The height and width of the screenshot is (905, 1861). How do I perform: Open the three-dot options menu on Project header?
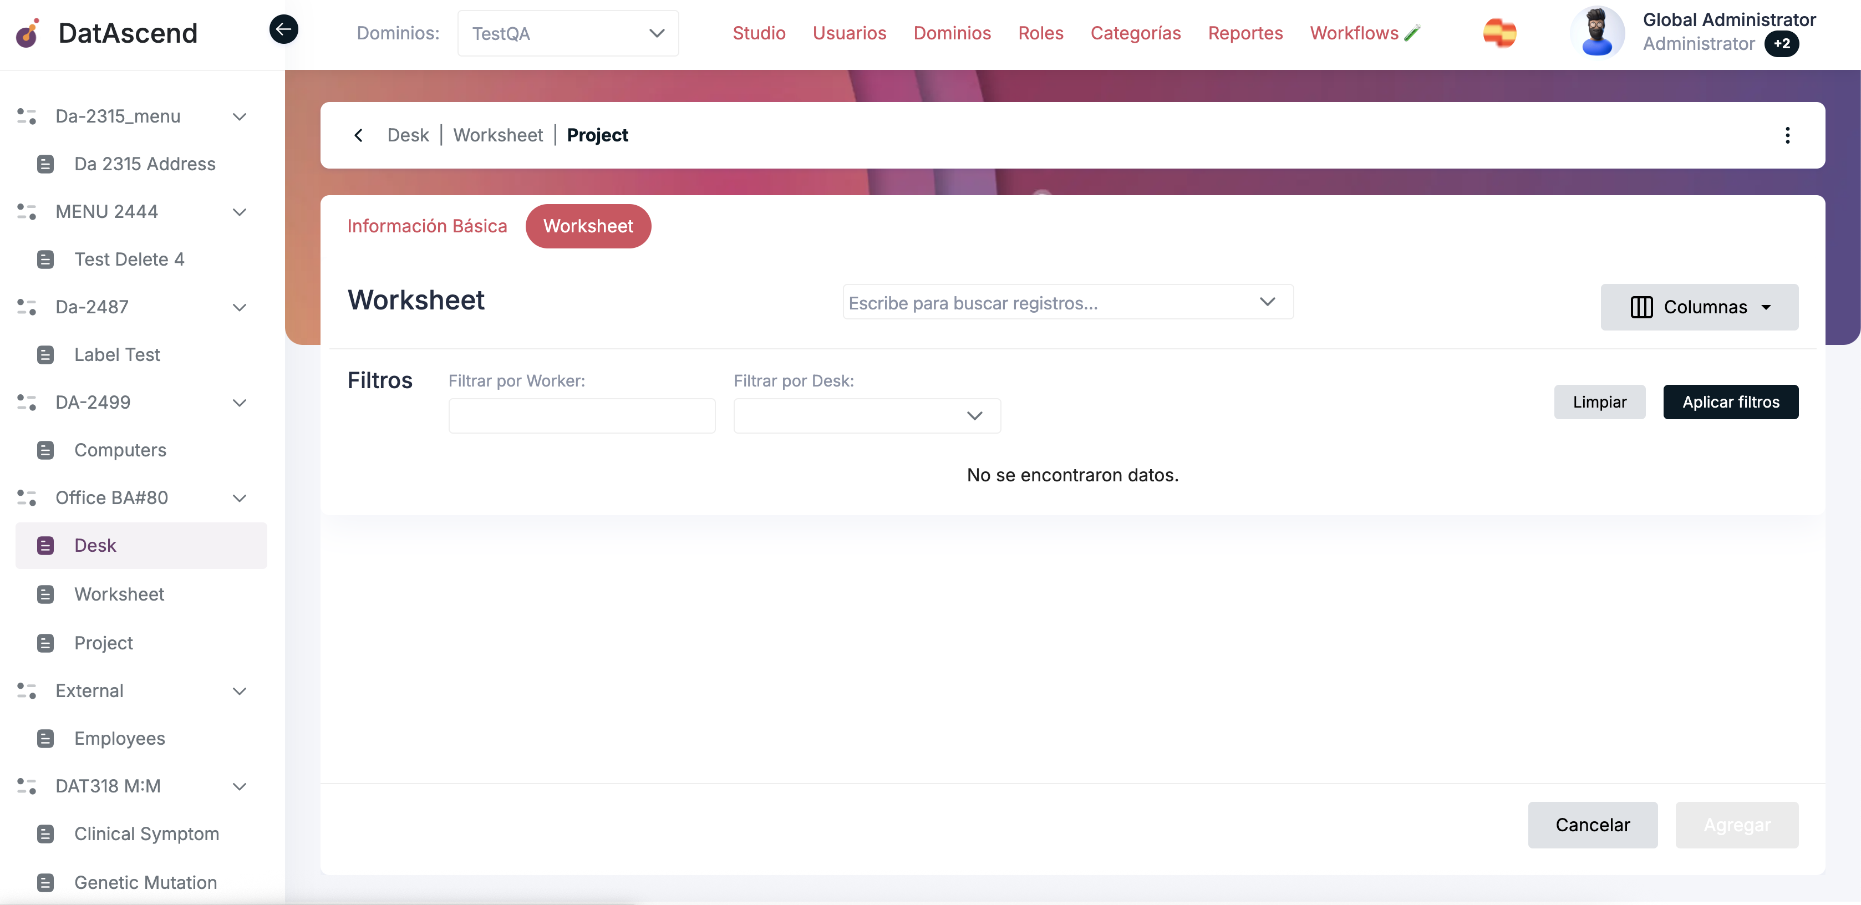(x=1788, y=135)
